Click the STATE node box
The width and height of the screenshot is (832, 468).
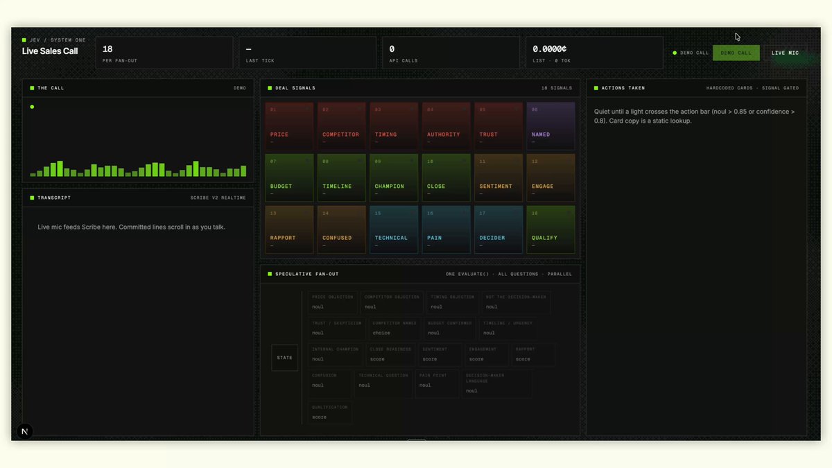pos(285,358)
